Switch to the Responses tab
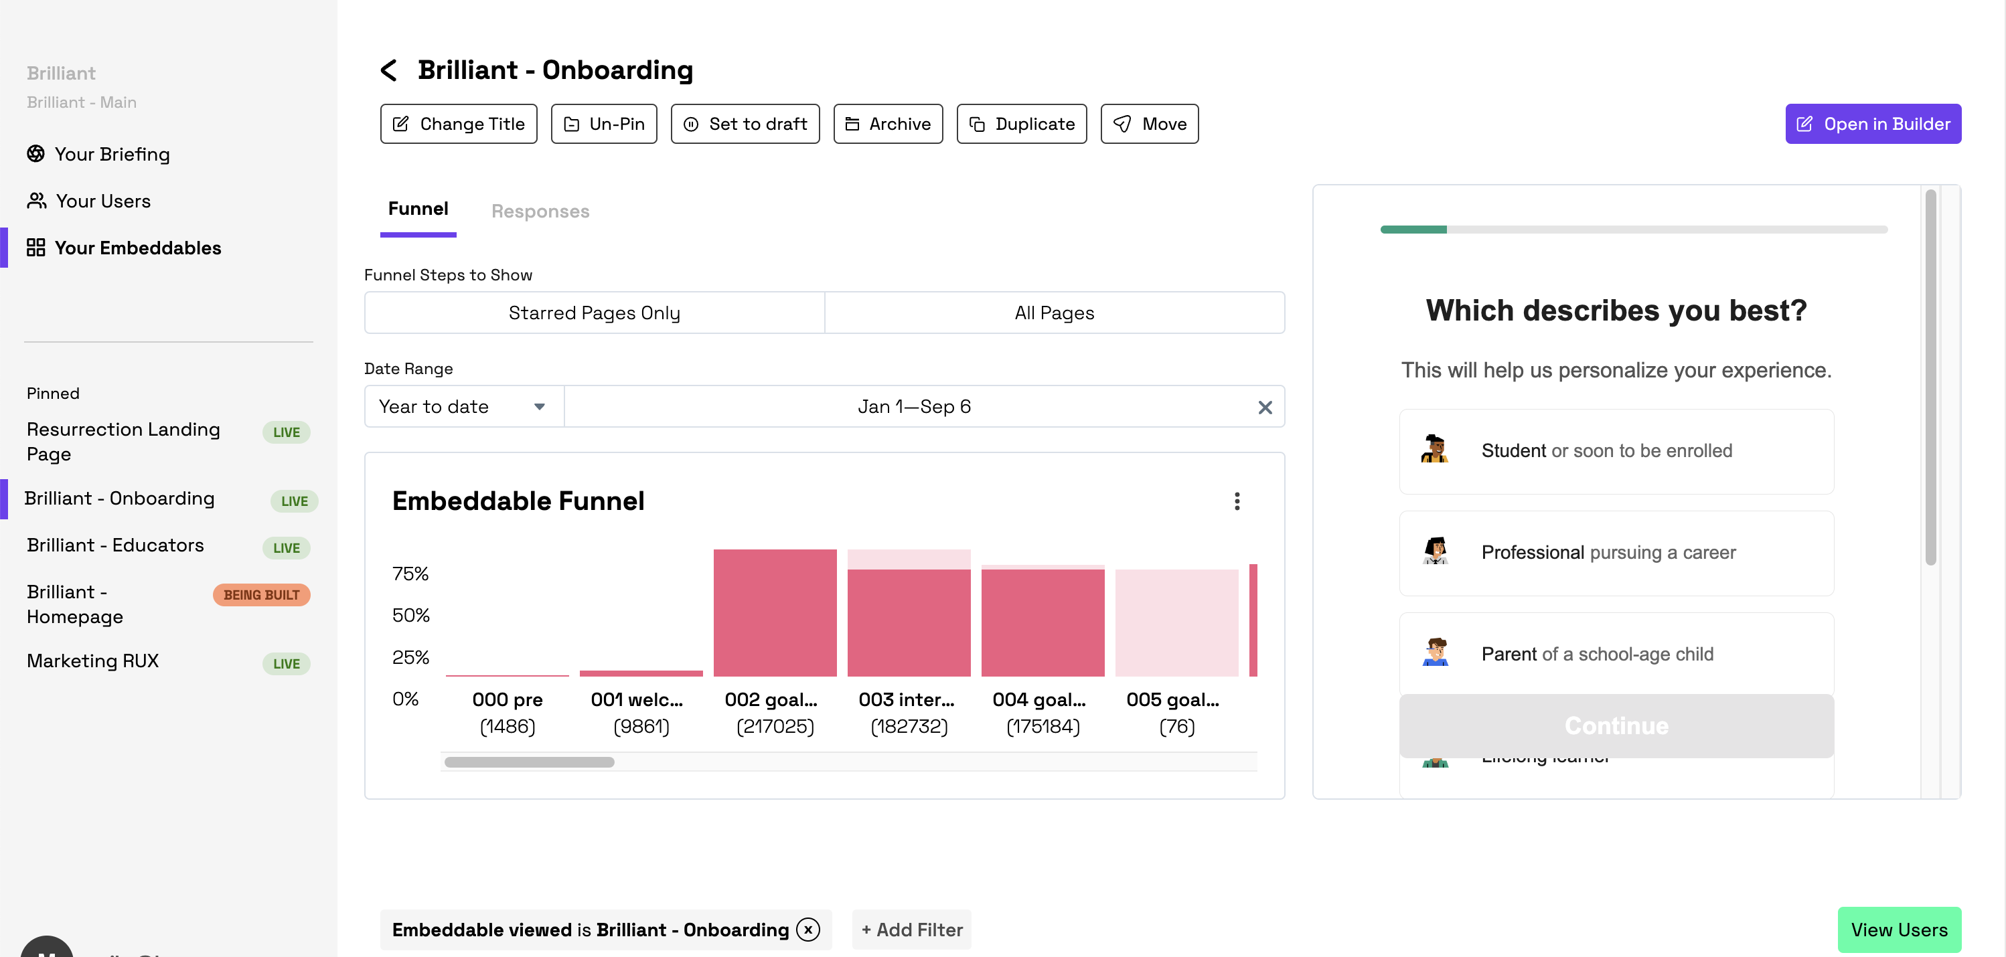2006x957 pixels. (x=540, y=211)
